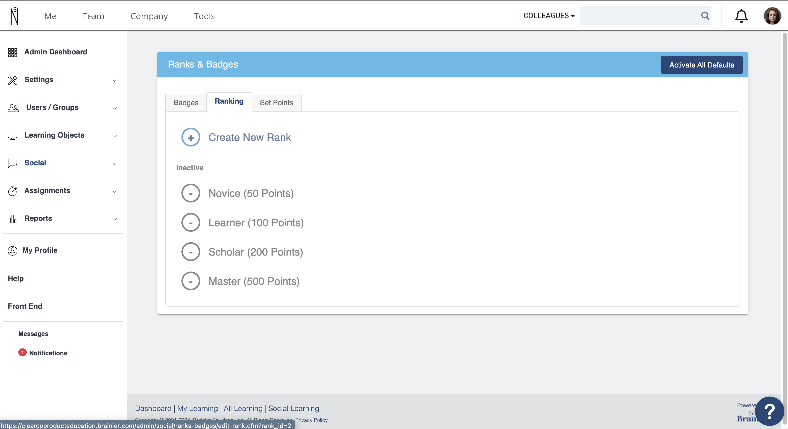Open the Help sidebar link
Image resolution: width=788 pixels, height=429 pixels.
tap(16, 278)
